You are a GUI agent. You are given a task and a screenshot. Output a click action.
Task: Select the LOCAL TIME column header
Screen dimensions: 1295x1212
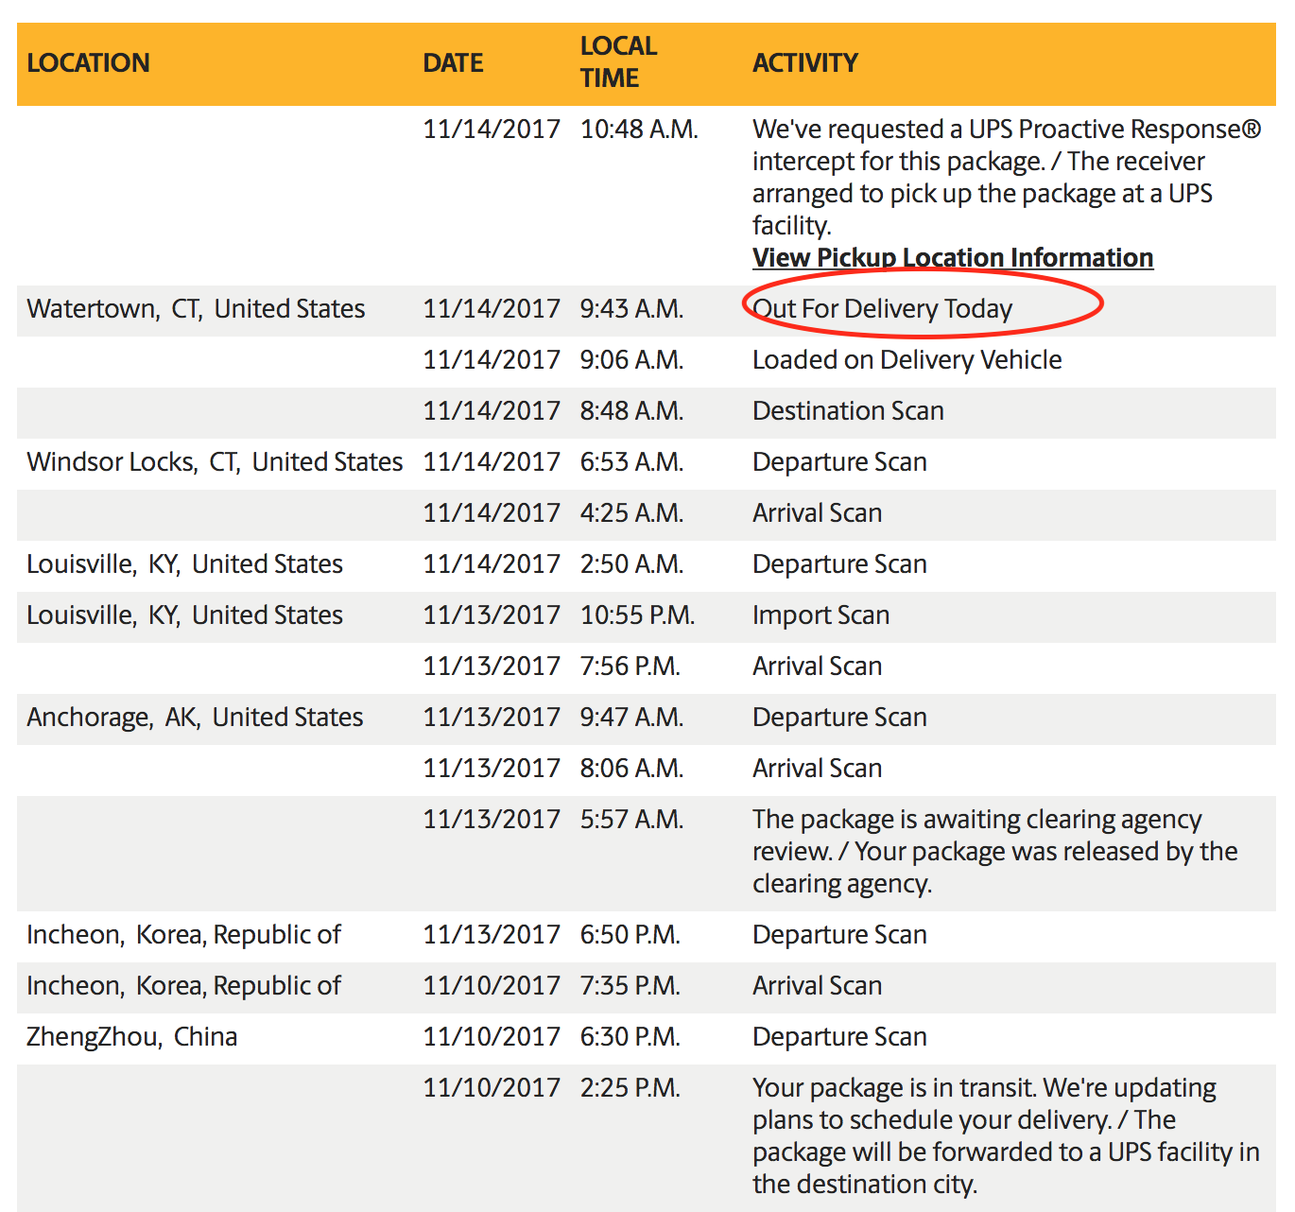pyautogui.click(x=618, y=62)
